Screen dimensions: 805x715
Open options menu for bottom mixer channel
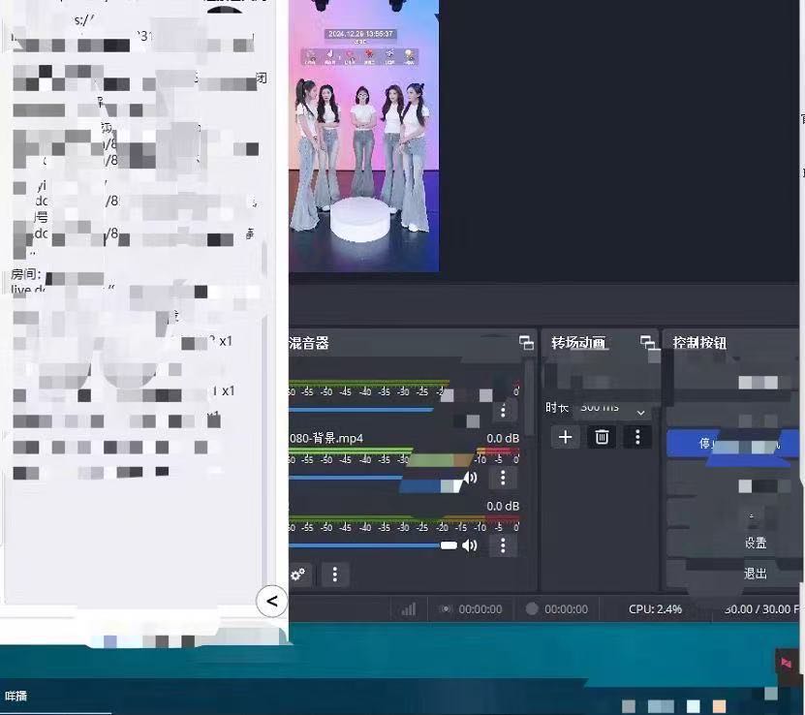(503, 545)
